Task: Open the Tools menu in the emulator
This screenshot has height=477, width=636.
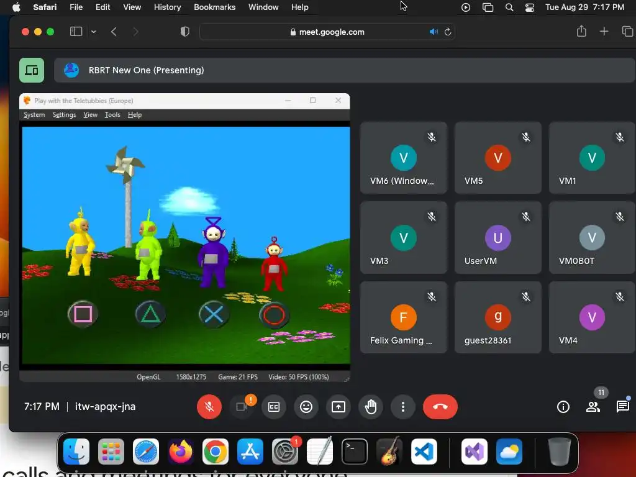Action: pos(112,115)
